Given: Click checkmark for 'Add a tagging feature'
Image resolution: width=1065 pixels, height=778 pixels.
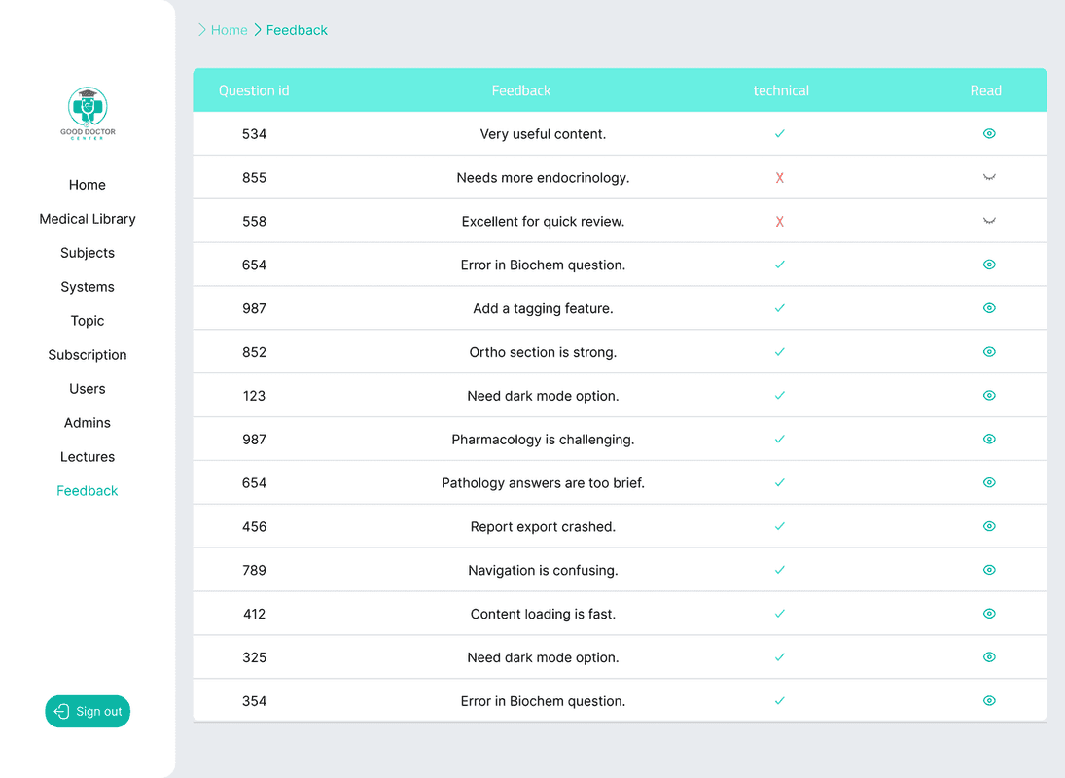Looking at the screenshot, I should [779, 308].
